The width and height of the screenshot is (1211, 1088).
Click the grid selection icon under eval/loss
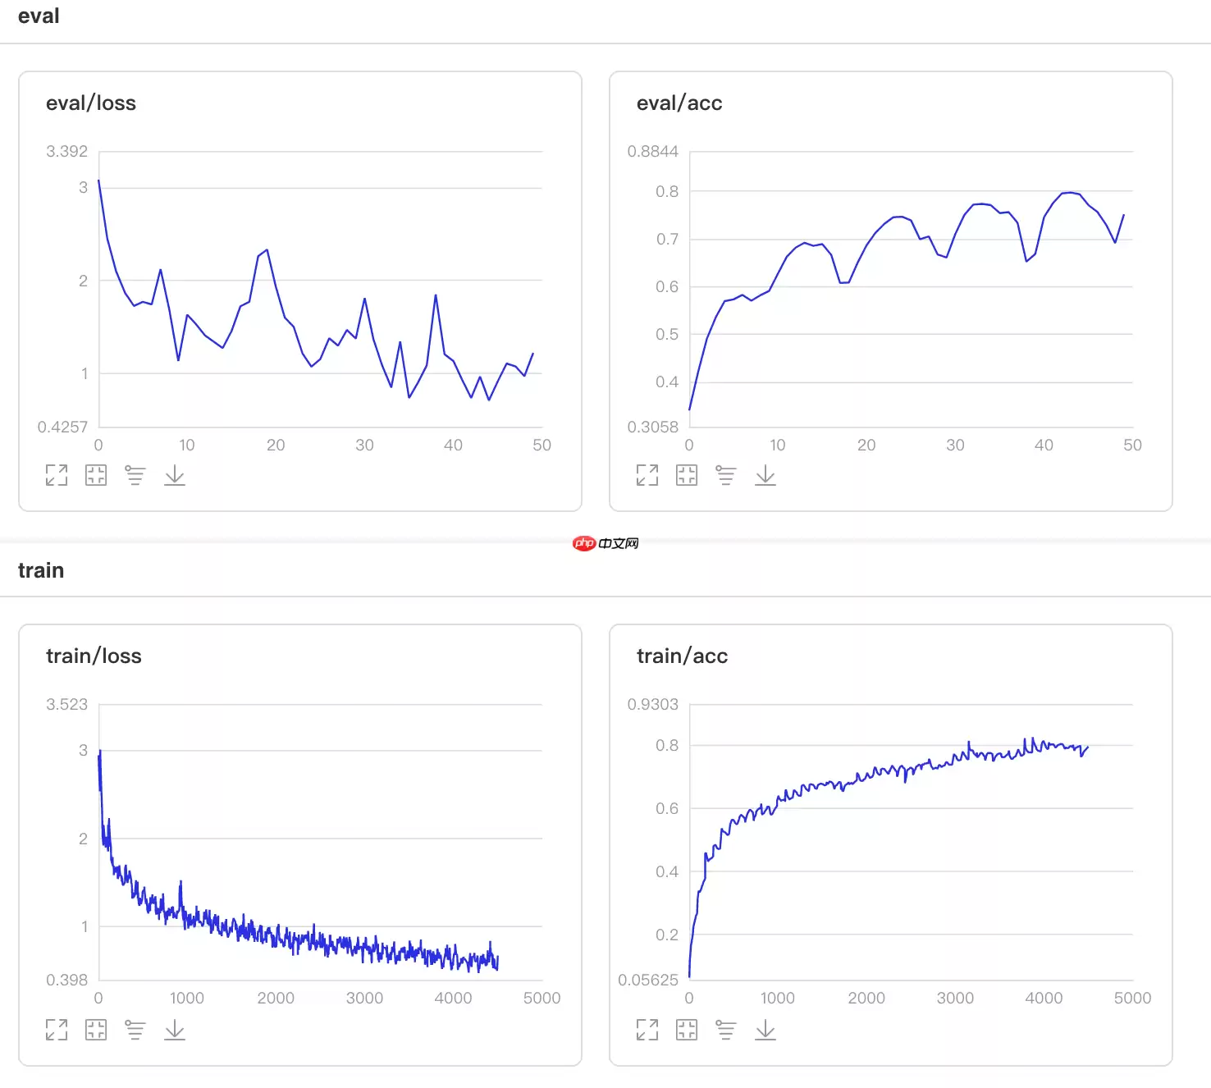(x=96, y=475)
